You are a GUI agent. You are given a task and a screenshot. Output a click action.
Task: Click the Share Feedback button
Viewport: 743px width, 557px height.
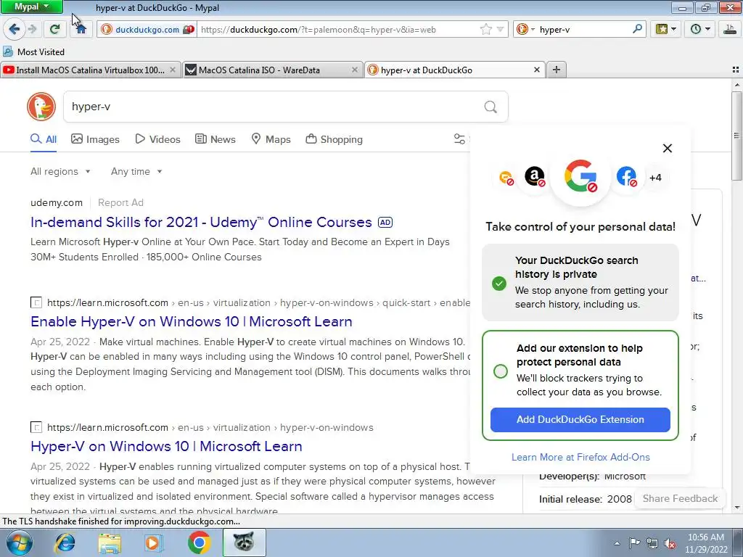(680, 499)
